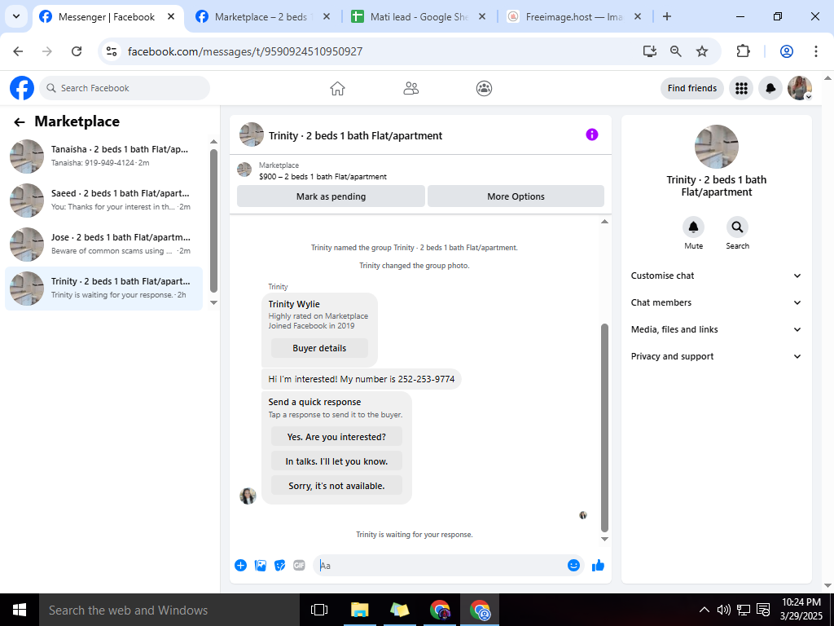Open Chrome zoom magnifier icon in address bar
The image size is (834, 626).
point(675,51)
